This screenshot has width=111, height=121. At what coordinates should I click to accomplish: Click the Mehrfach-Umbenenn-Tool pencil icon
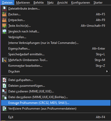click(4, 60)
